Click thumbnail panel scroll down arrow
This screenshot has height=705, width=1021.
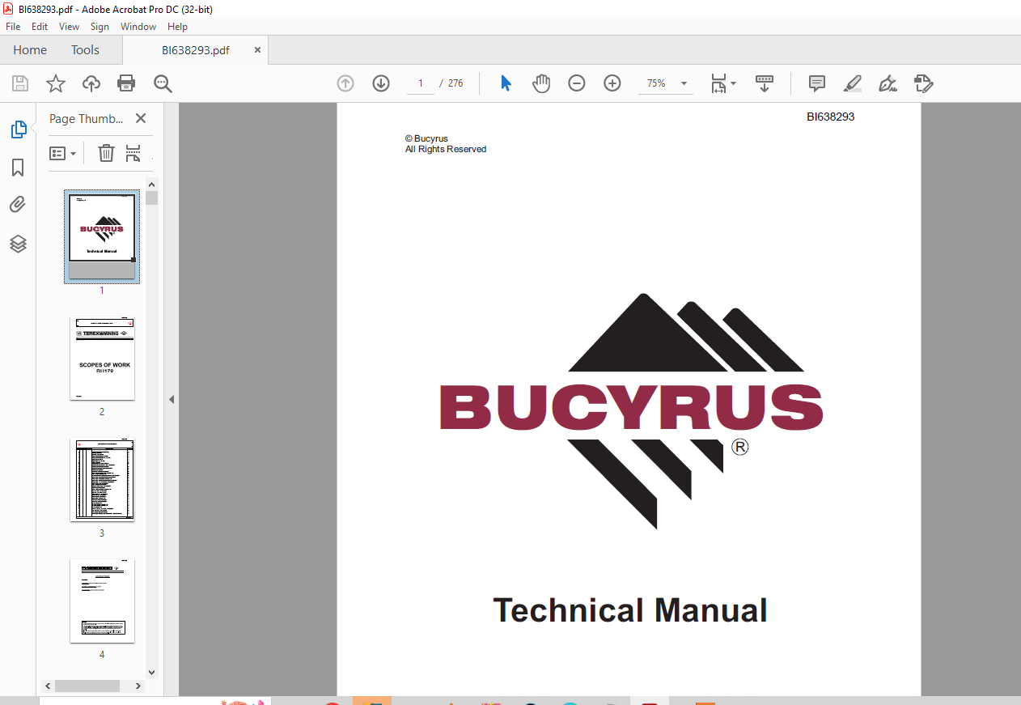pyautogui.click(x=151, y=672)
